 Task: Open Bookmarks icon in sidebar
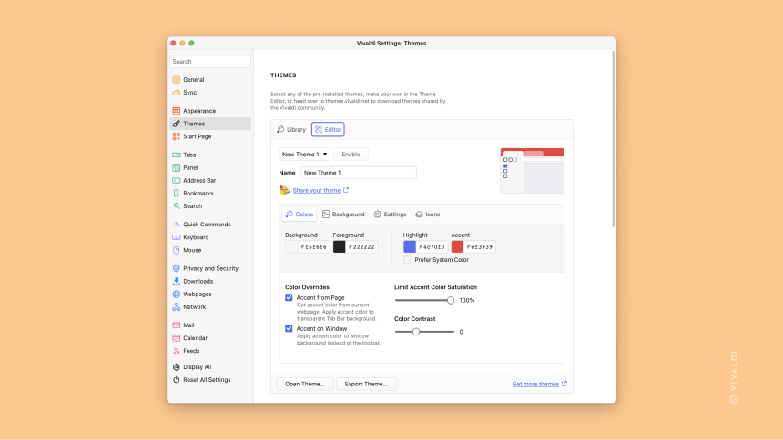click(177, 193)
